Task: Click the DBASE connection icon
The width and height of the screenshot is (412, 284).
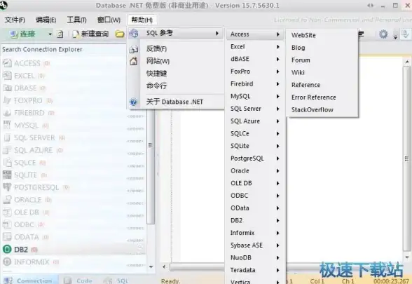Action: pos(7,88)
